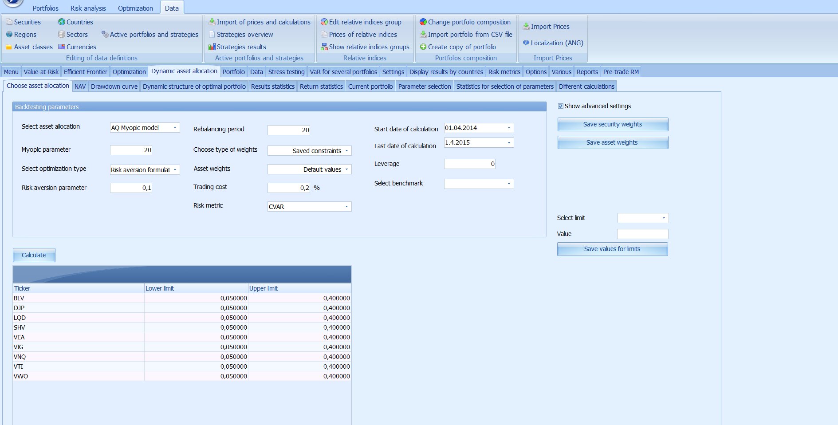
Task: Open Sectors data definitions
Action: coord(73,35)
